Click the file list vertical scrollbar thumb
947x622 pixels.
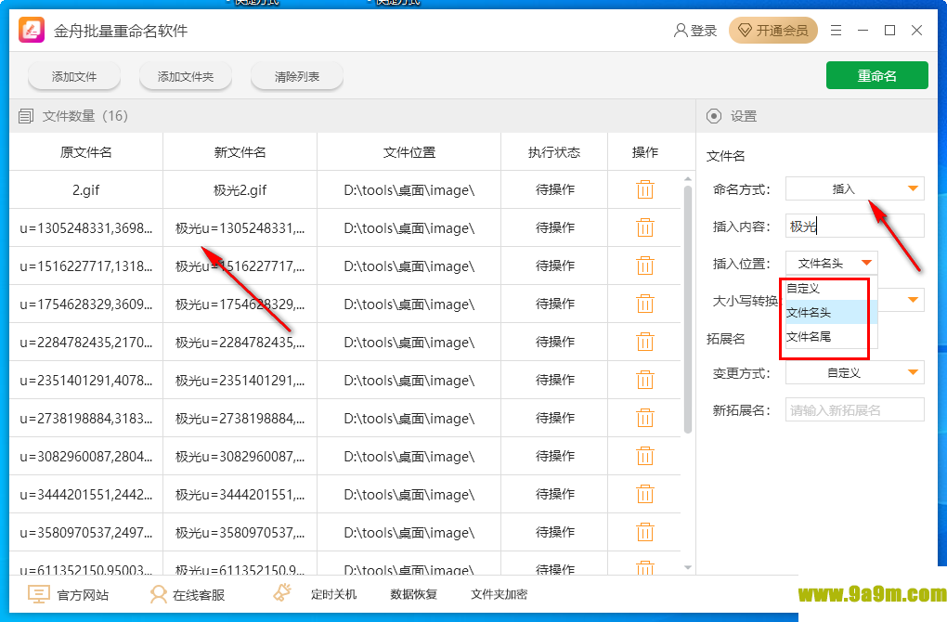(x=687, y=309)
